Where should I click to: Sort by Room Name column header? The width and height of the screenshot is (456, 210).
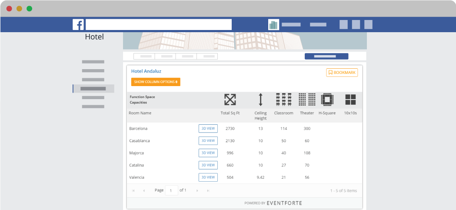[140, 113]
